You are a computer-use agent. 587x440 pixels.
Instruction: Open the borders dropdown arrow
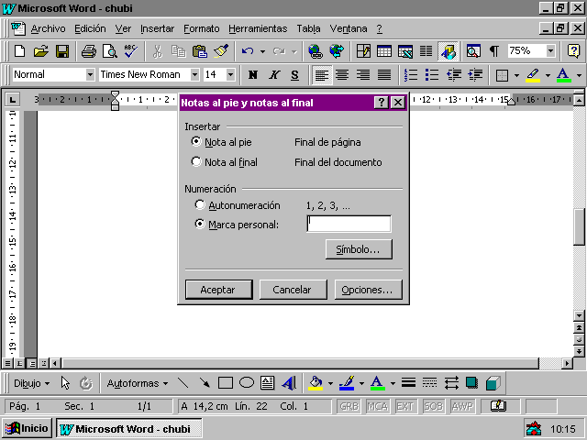pos(516,75)
